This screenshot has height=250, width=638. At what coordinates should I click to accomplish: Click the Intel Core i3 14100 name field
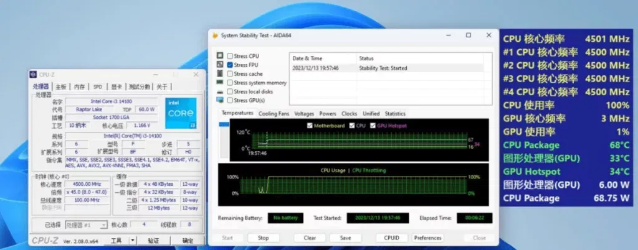point(111,101)
